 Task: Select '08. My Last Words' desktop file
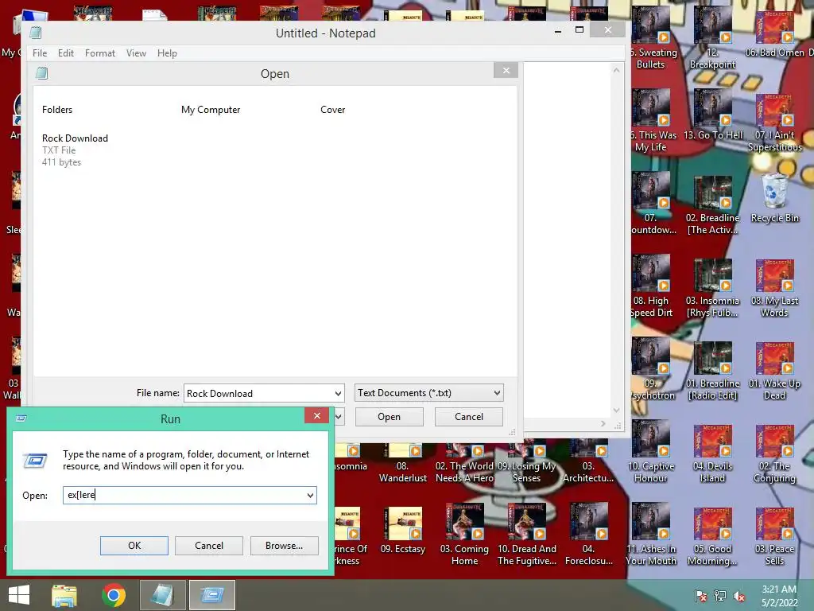point(774,287)
